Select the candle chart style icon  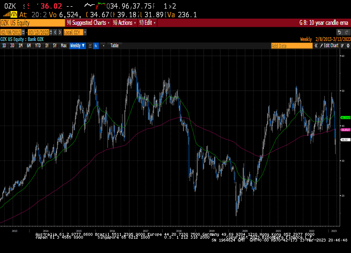(x=96, y=46)
